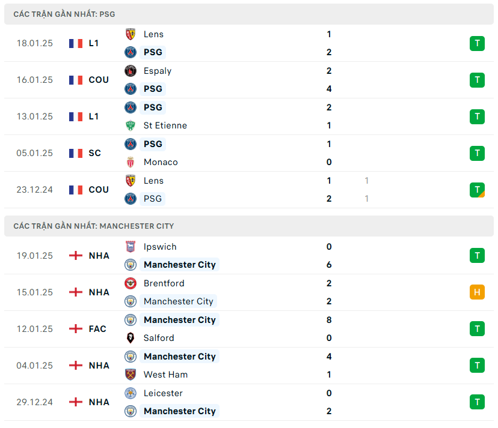The height and width of the screenshot is (428, 498).
Task: Click the SC competition label
Action: 94,153
